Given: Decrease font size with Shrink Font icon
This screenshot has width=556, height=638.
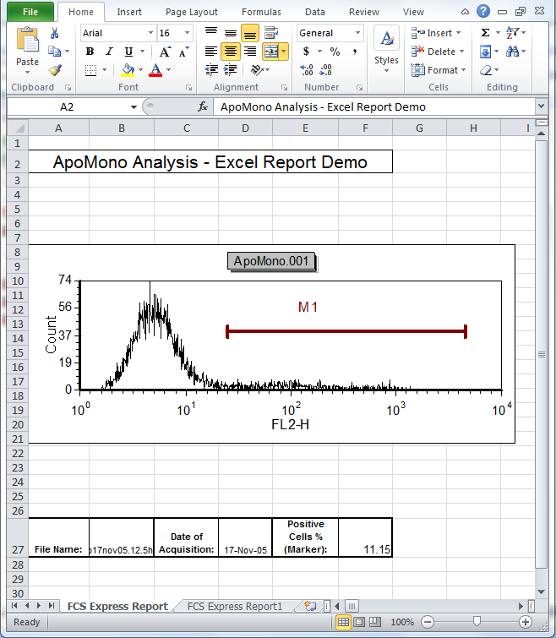Looking at the screenshot, I should point(184,52).
